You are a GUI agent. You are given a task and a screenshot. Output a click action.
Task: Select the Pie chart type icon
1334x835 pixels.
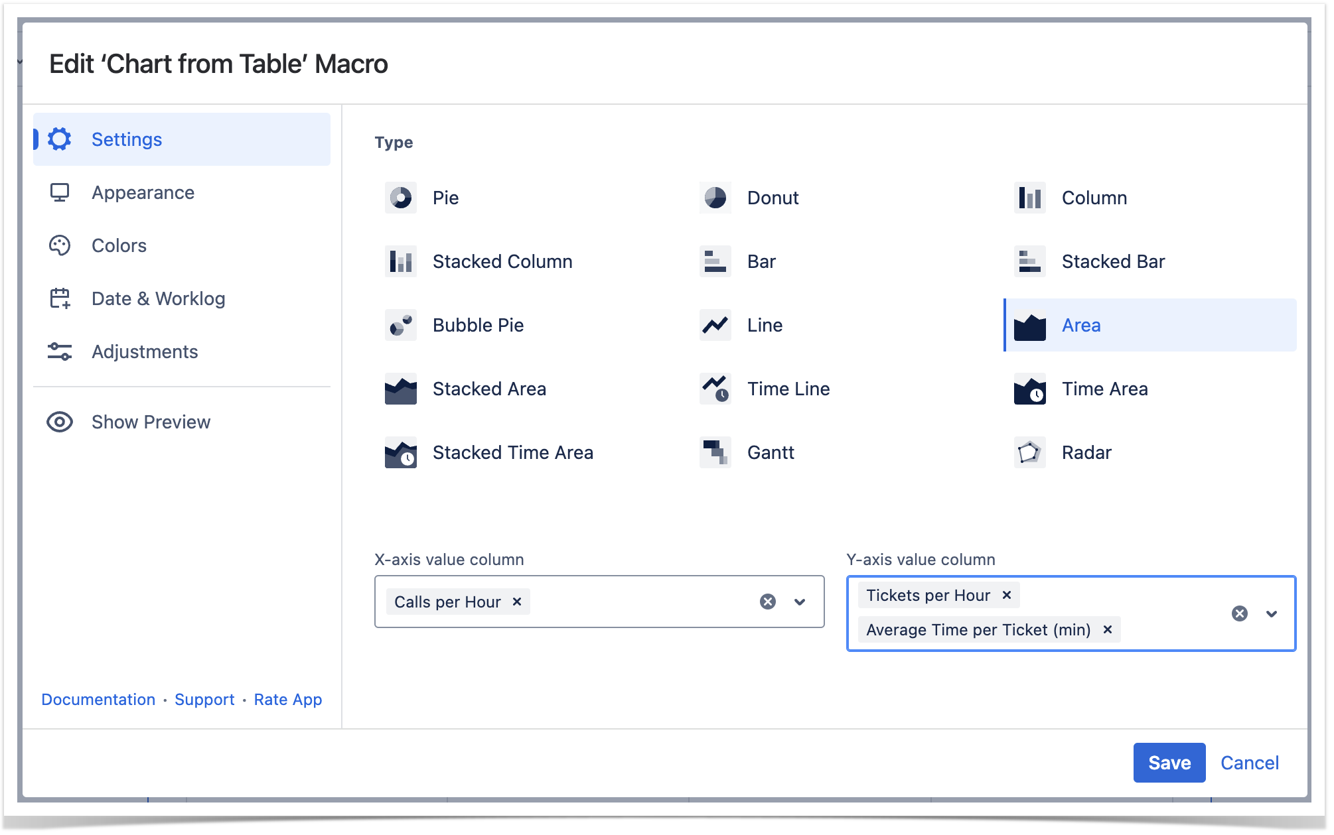click(x=400, y=198)
